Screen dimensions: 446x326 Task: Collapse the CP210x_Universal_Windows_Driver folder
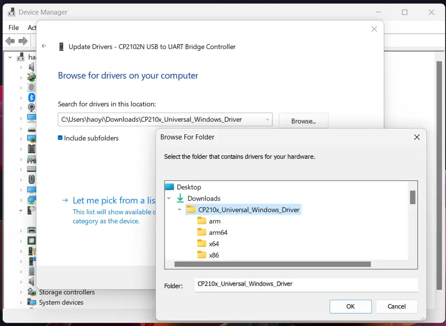[x=179, y=210]
